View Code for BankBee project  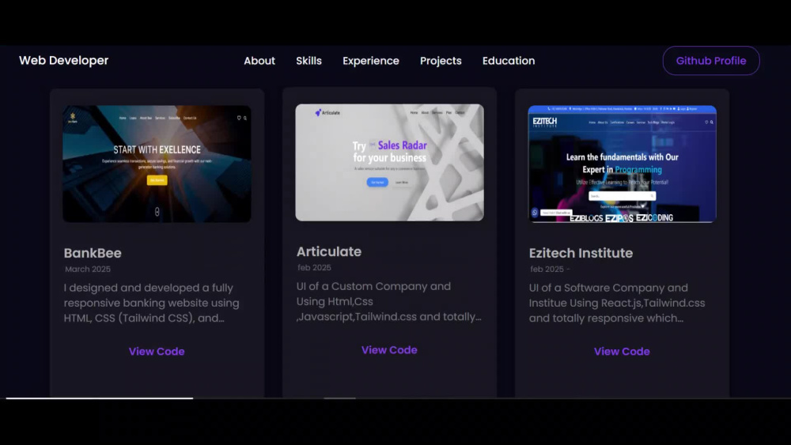click(x=157, y=351)
